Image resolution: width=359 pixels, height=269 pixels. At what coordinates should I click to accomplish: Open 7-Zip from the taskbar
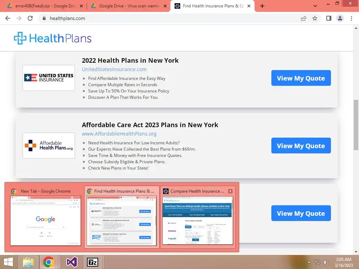[x=93, y=262]
